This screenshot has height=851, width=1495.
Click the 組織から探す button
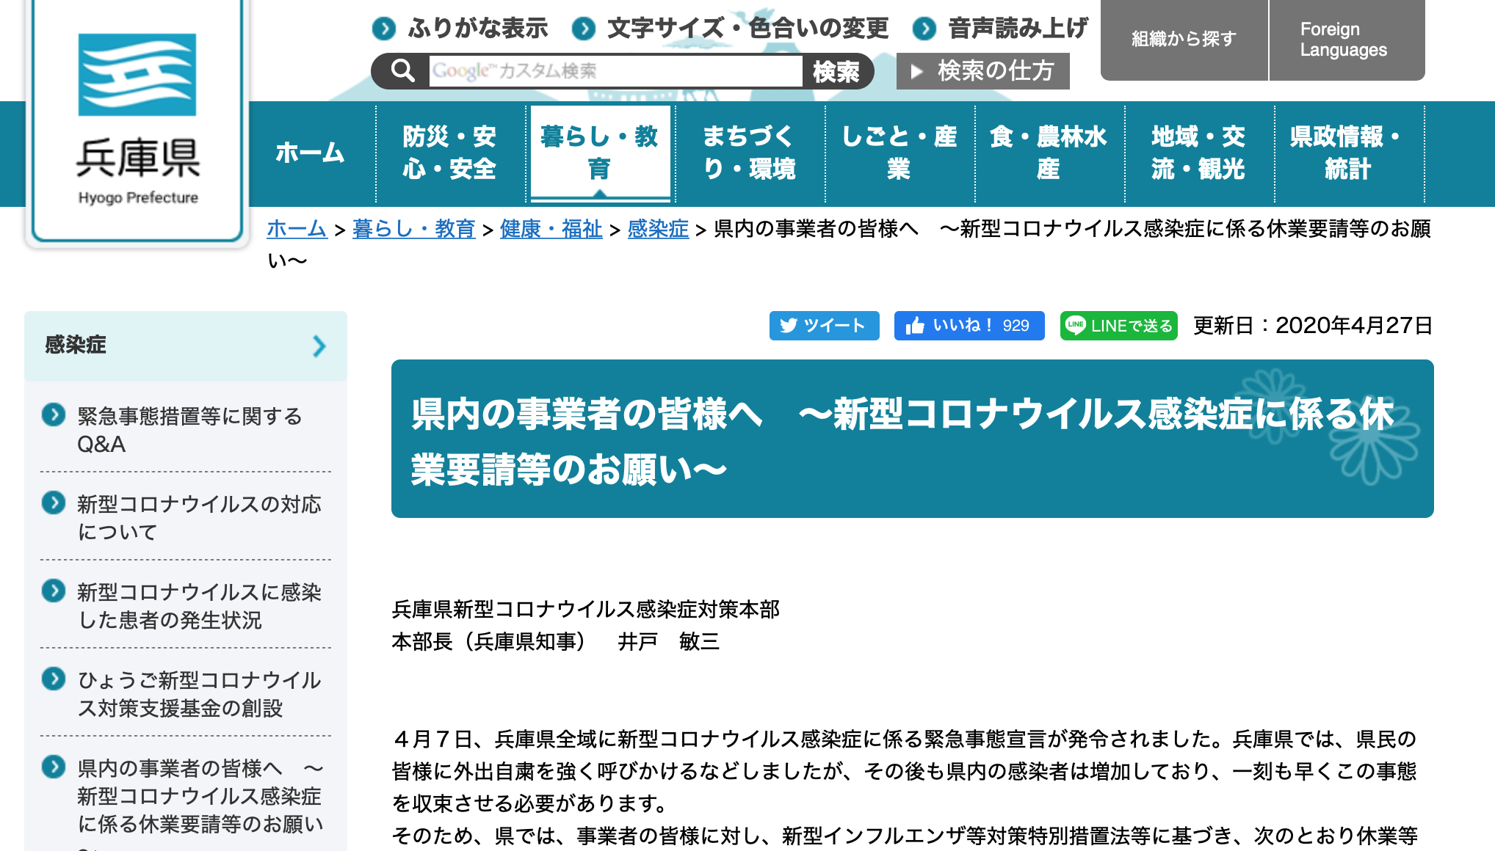coord(1184,40)
